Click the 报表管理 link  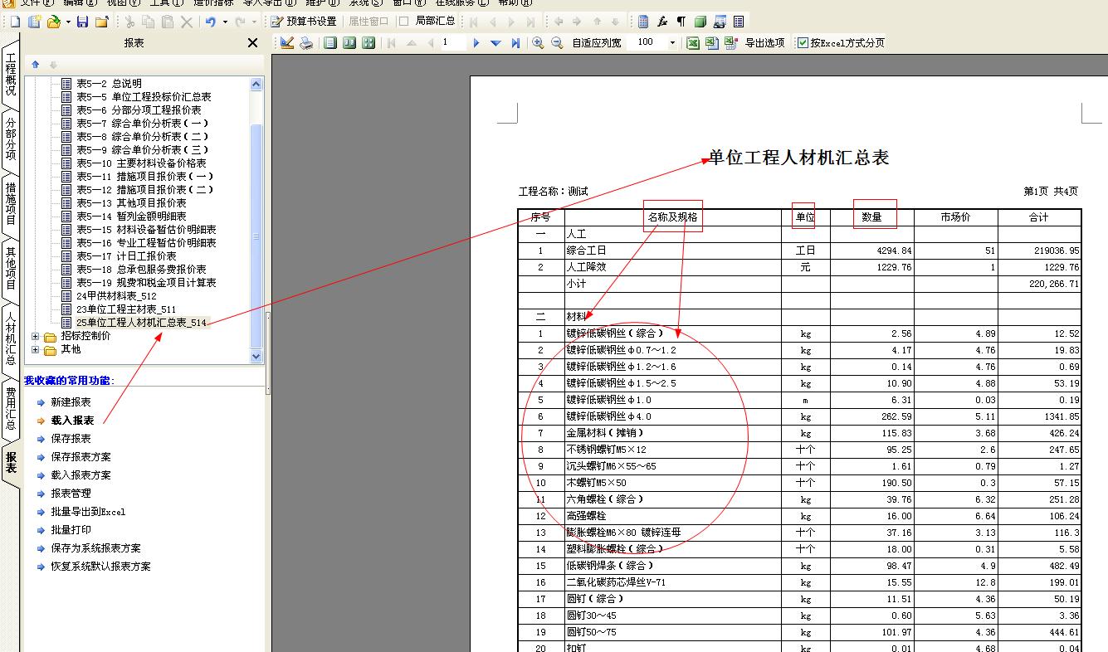[x=71, y=494]
